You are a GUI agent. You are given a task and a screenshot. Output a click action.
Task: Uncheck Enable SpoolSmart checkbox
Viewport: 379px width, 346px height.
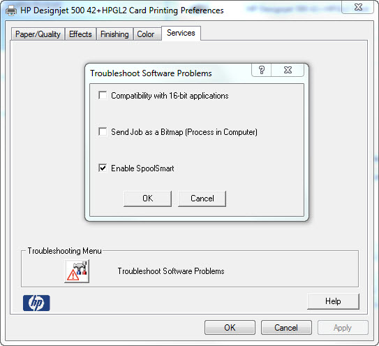coord(103,168)
